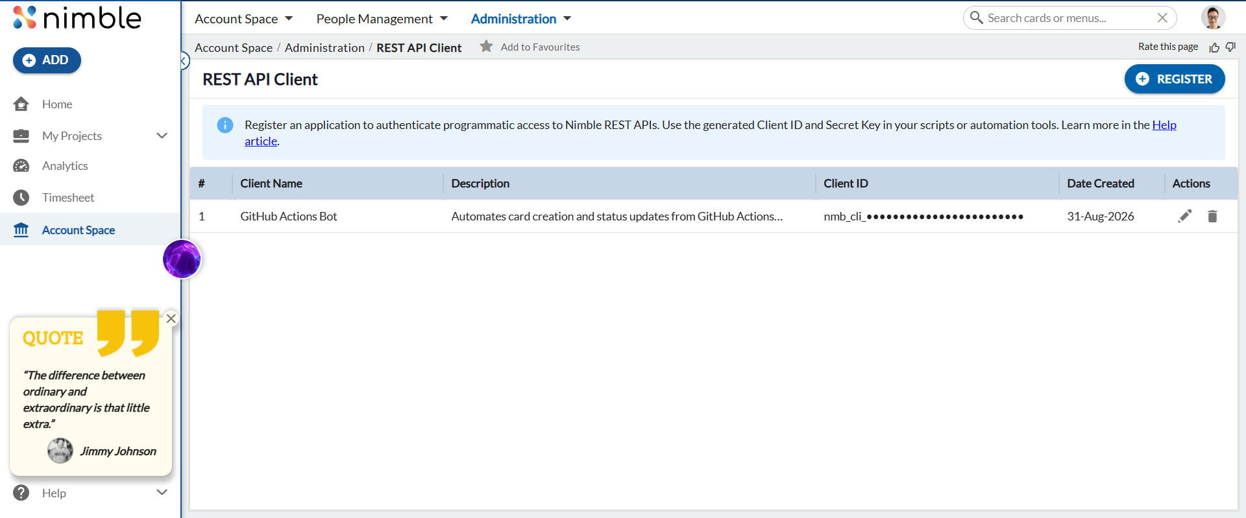
Task: Click Add to Favourites text
Action: pyautogui.click(x=541, y=47)
